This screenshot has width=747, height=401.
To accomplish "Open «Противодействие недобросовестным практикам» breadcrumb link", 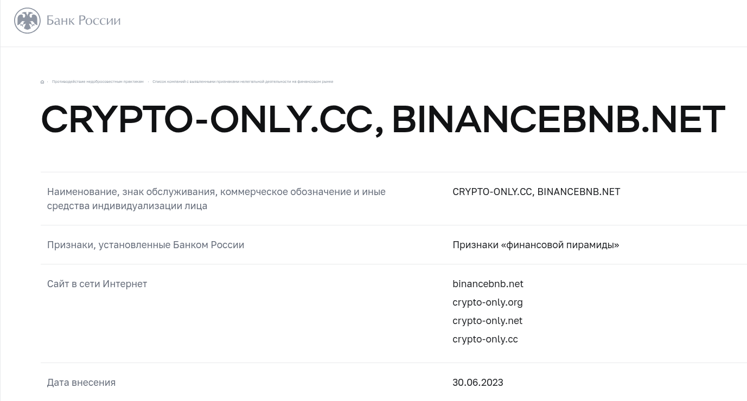I will click(98, 82).
